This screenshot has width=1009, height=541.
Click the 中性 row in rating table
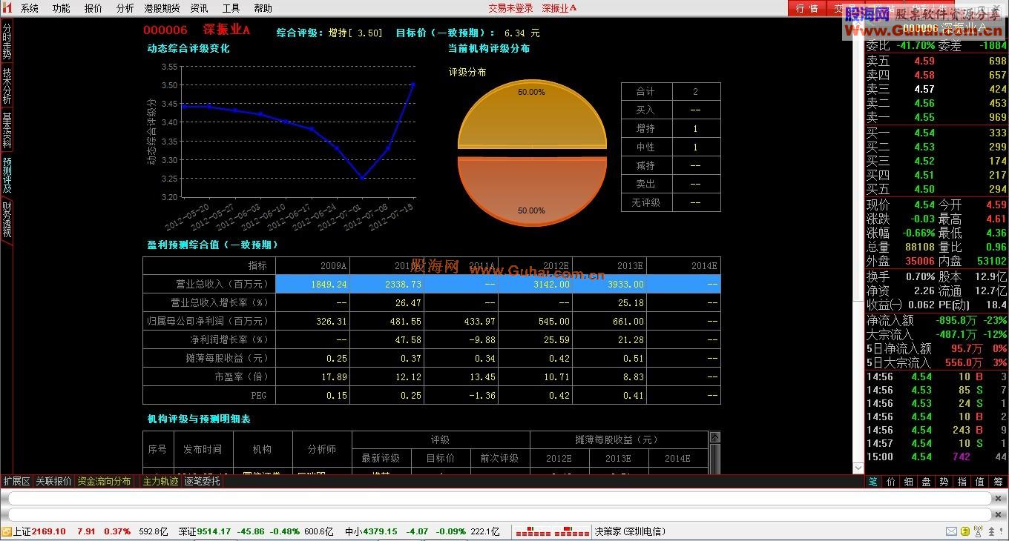pos(671,147)
